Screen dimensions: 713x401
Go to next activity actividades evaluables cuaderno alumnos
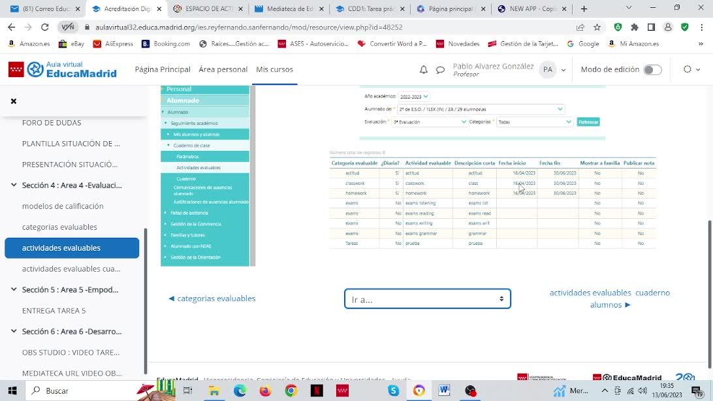click(610, 298)
